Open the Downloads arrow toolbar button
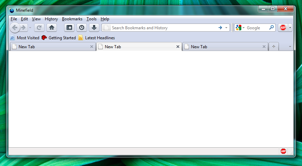302x166 pixels. (x=94, y=28)
